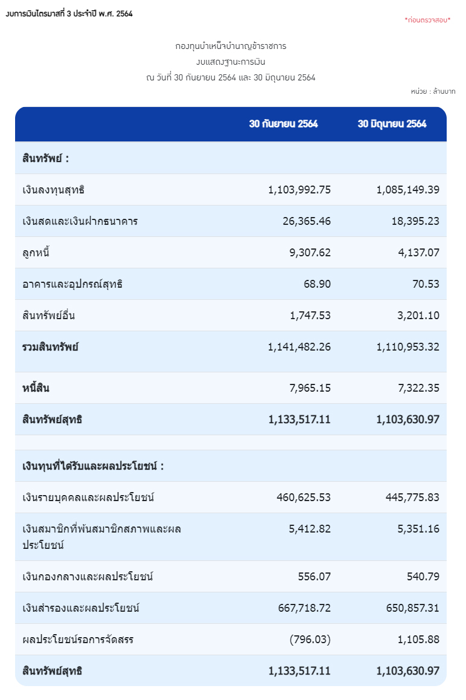Select the 'สินทรัพย์ :' section header row
The height and width of the screenshot is (700, 466).
tap(46, 158)
